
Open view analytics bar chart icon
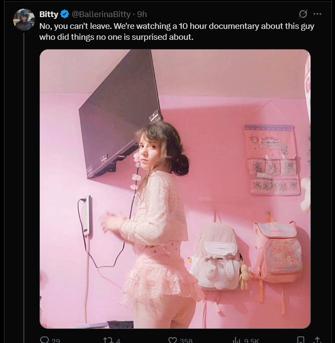(x=236, y=340)
